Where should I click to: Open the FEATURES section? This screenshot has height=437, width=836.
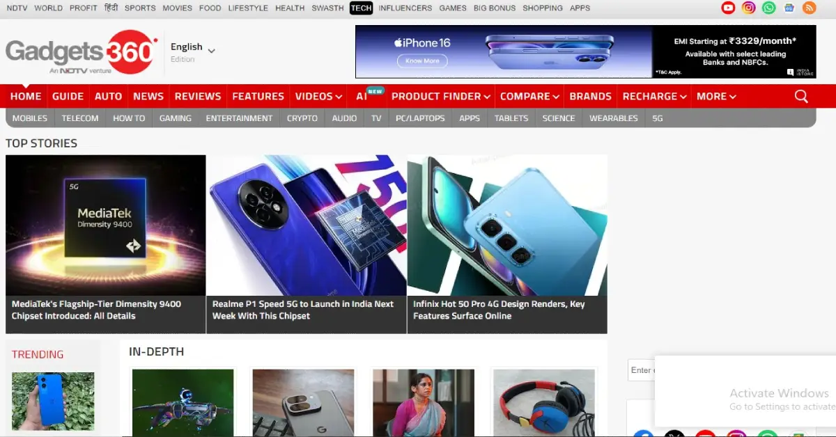(x=258, y=96)
